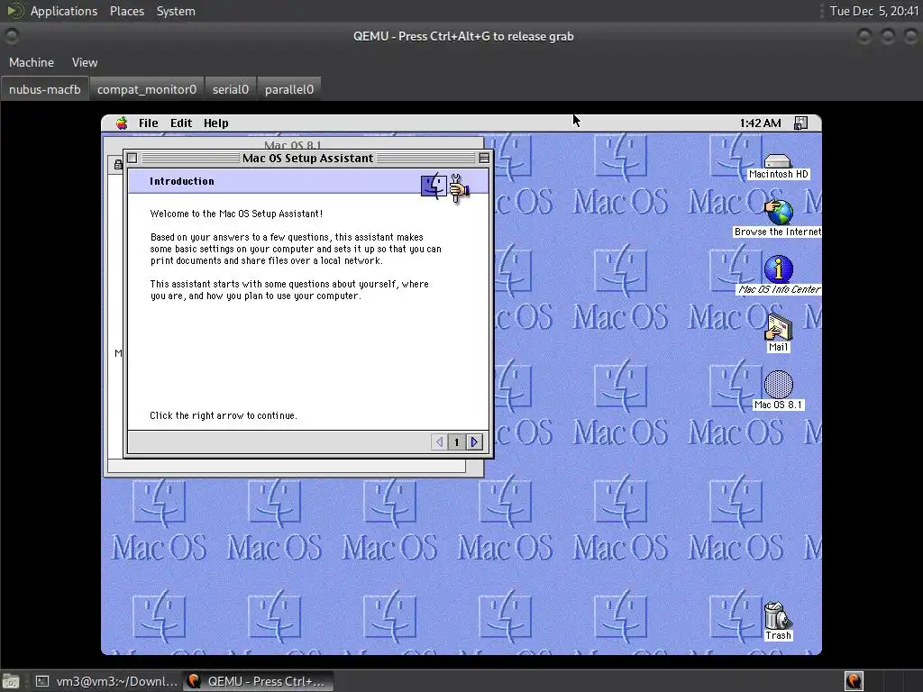Screen dimensions: 923x692
Task: Click the 1:42 AM clock in menu bar
Action: [x=761, y=123]
